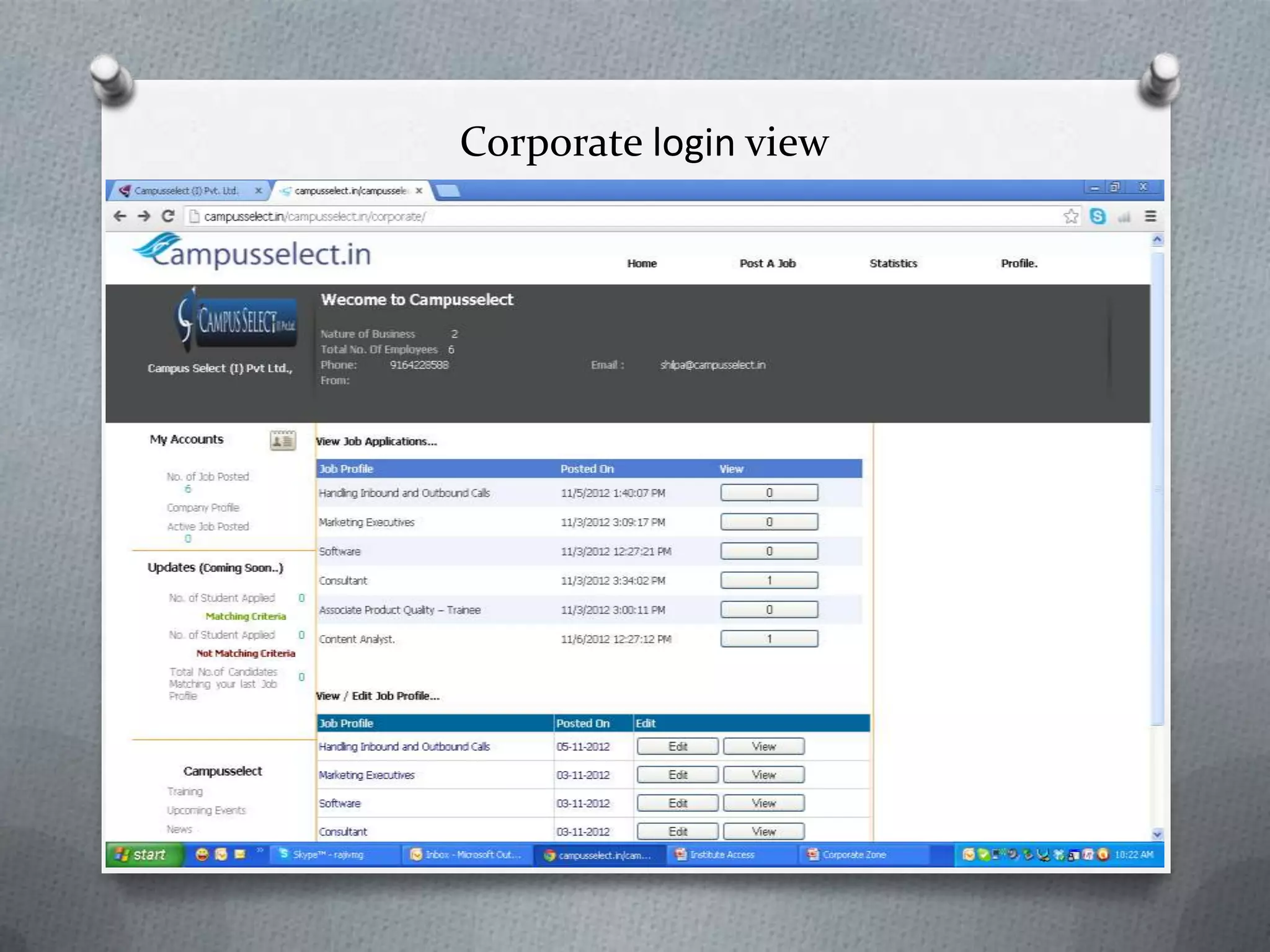Click the taskbar clock 10:22 AM
1270x952 pixels.
click(1134, 855)
